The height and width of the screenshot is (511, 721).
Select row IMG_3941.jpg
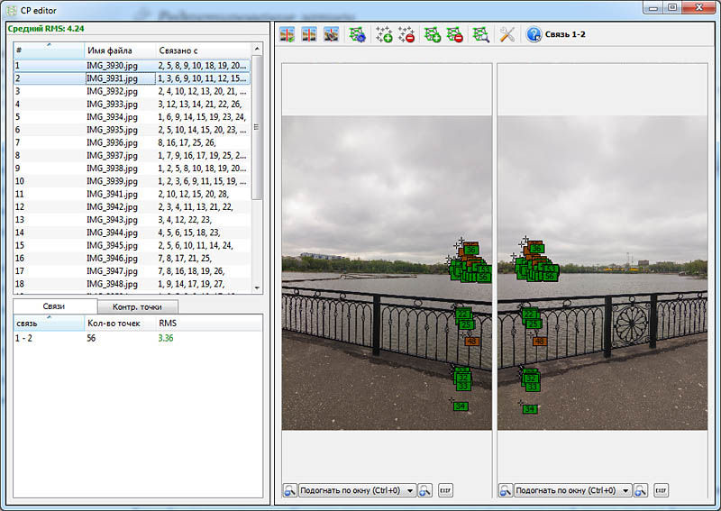132,194
